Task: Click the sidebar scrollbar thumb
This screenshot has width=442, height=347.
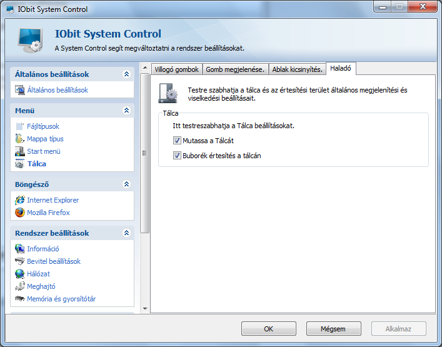Action: click(145, 153)
